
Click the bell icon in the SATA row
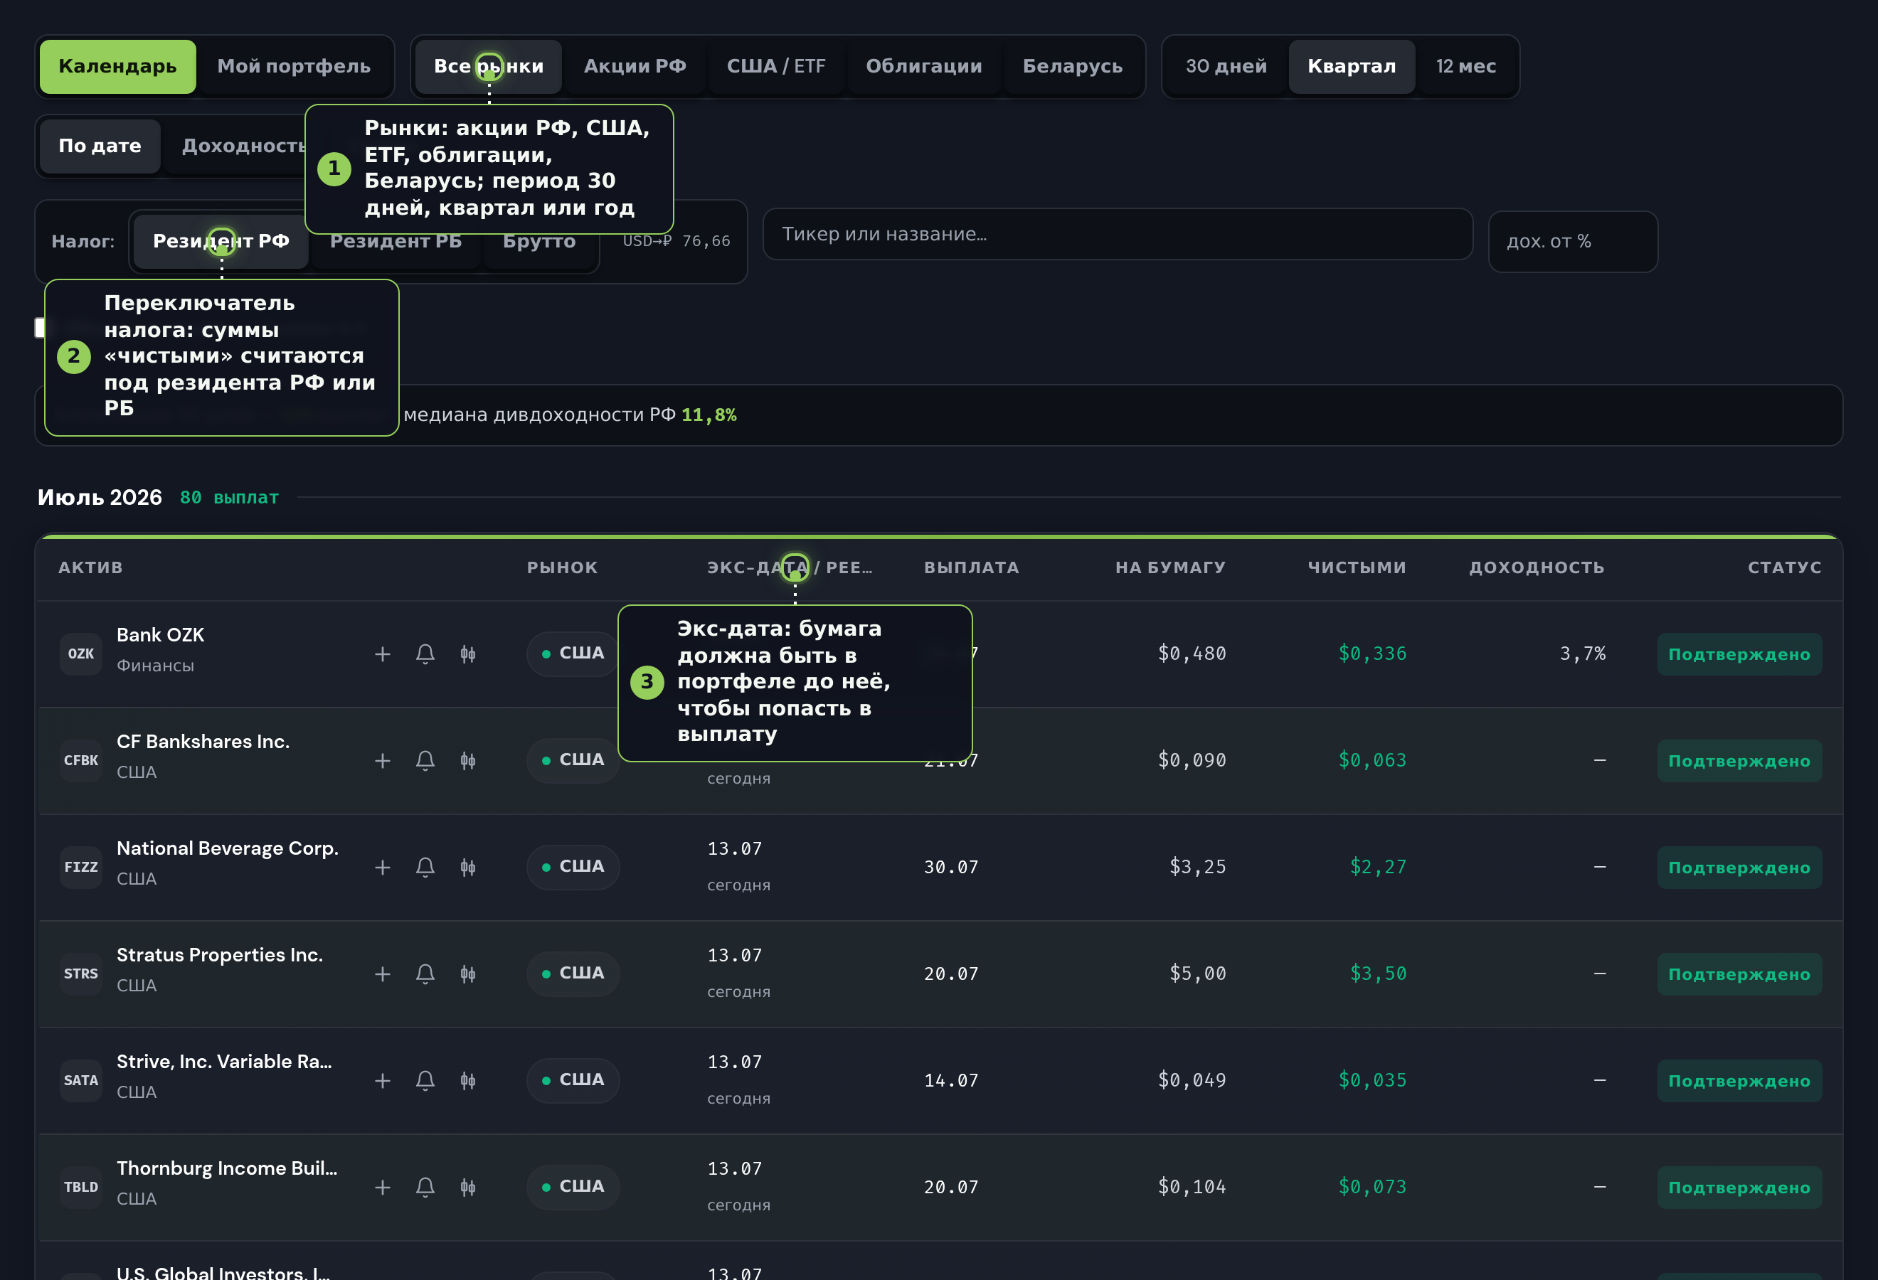pos(425,1080)
